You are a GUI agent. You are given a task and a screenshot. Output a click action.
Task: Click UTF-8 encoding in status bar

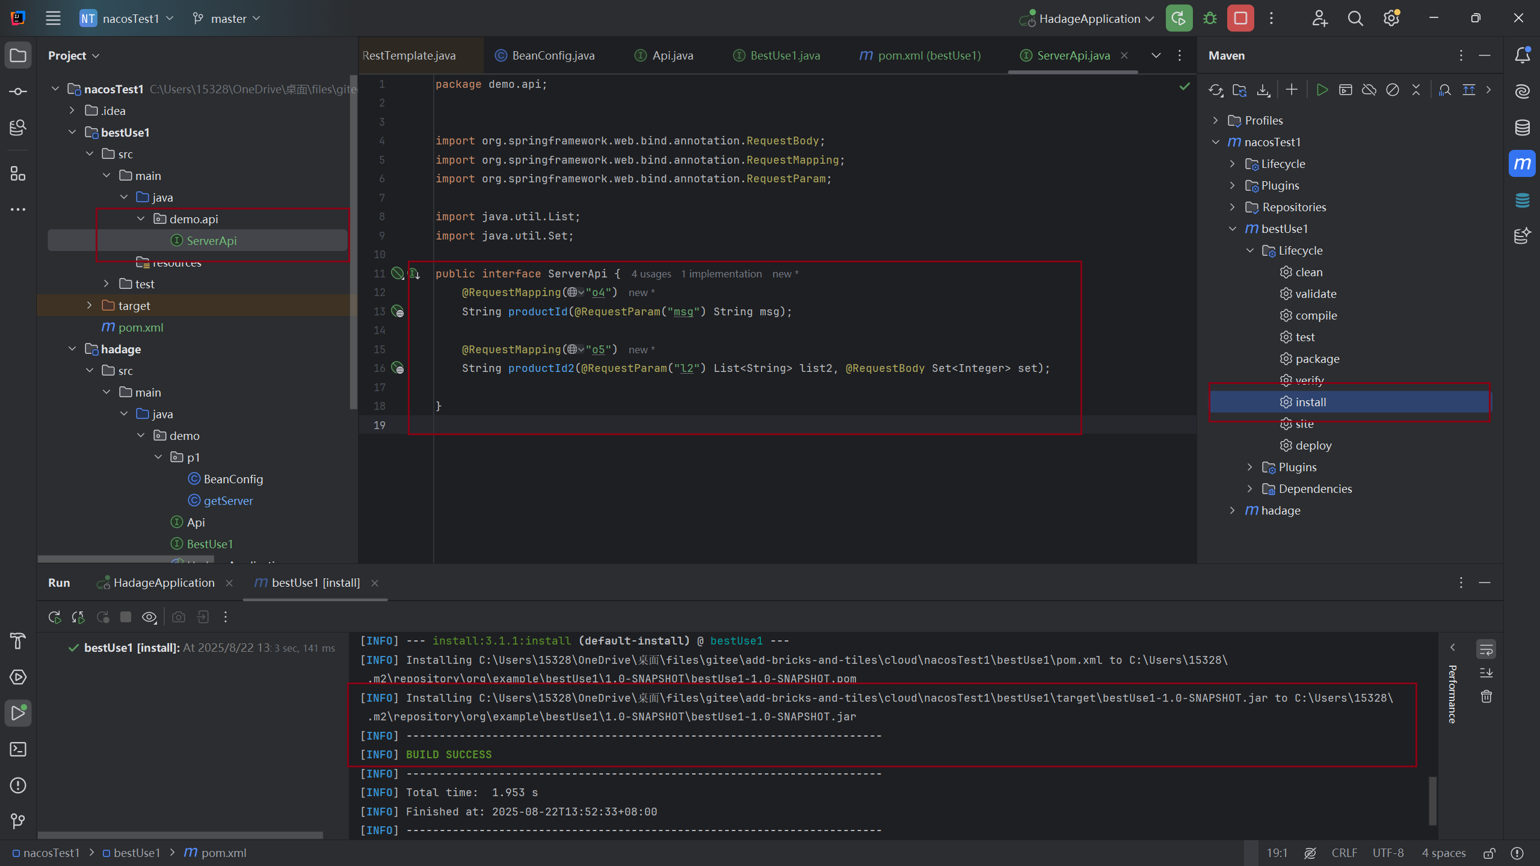tap(1388, 853)
